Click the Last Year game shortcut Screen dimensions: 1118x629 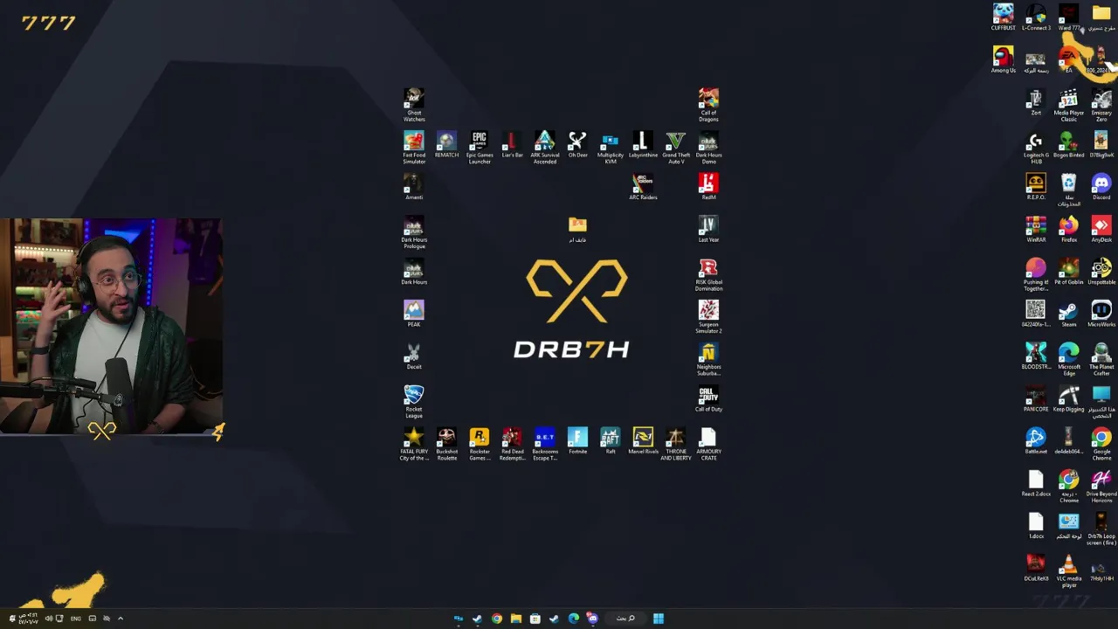tap(708, 230)
